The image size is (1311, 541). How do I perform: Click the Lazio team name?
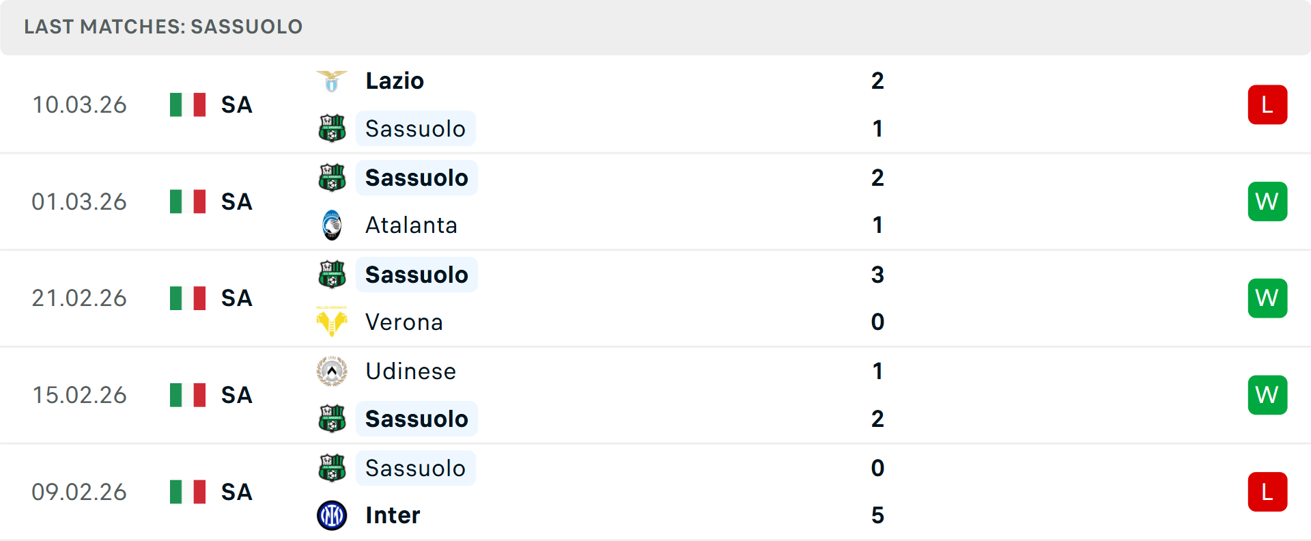[x=394, y=80]
